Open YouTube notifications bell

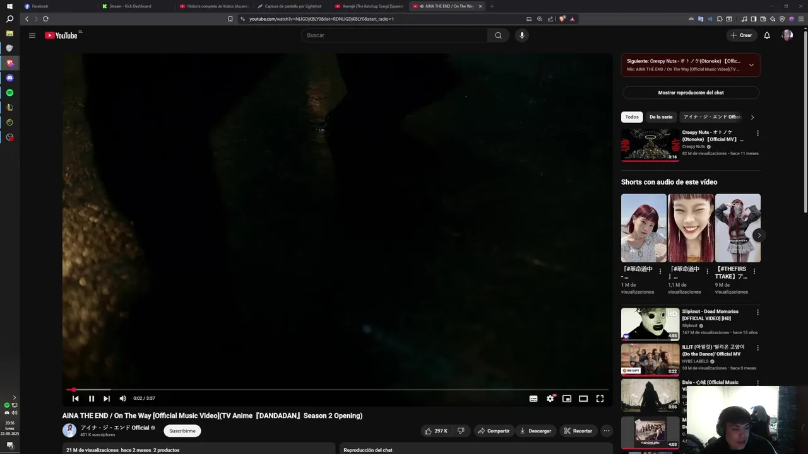pyautogui.click(x=767, y=35)
